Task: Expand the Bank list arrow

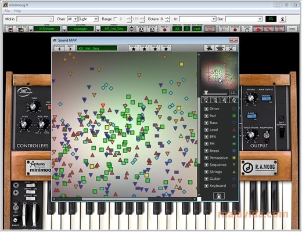Action: (31, 29)
